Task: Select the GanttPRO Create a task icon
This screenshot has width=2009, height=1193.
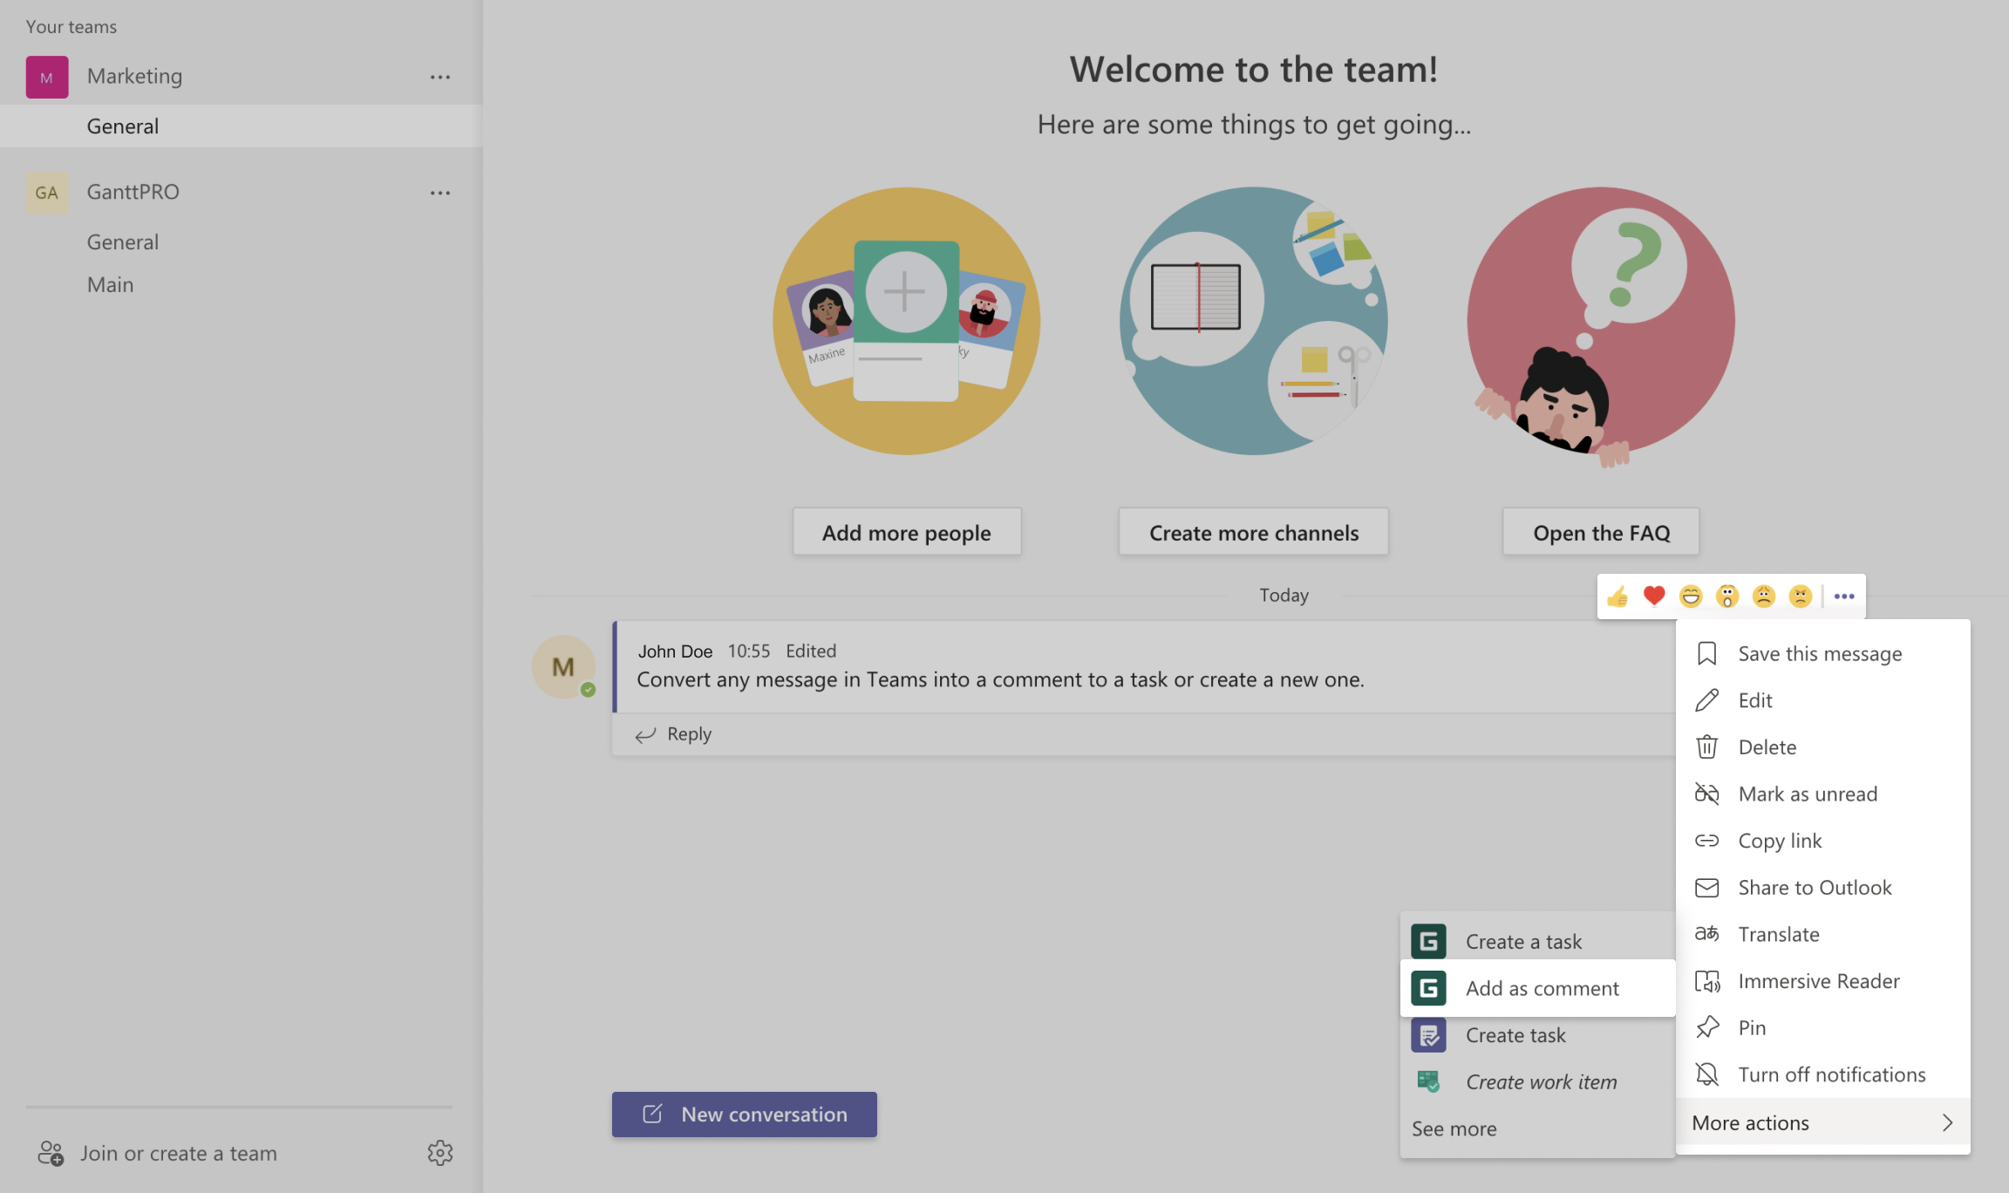Action: point(1429,941)
